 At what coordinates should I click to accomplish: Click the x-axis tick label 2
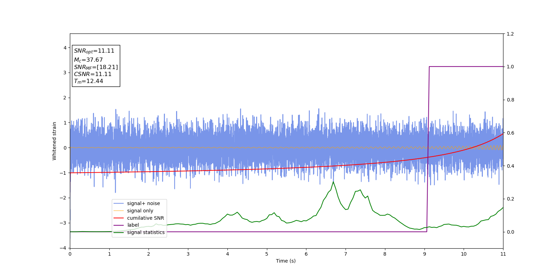coord(148,254)
